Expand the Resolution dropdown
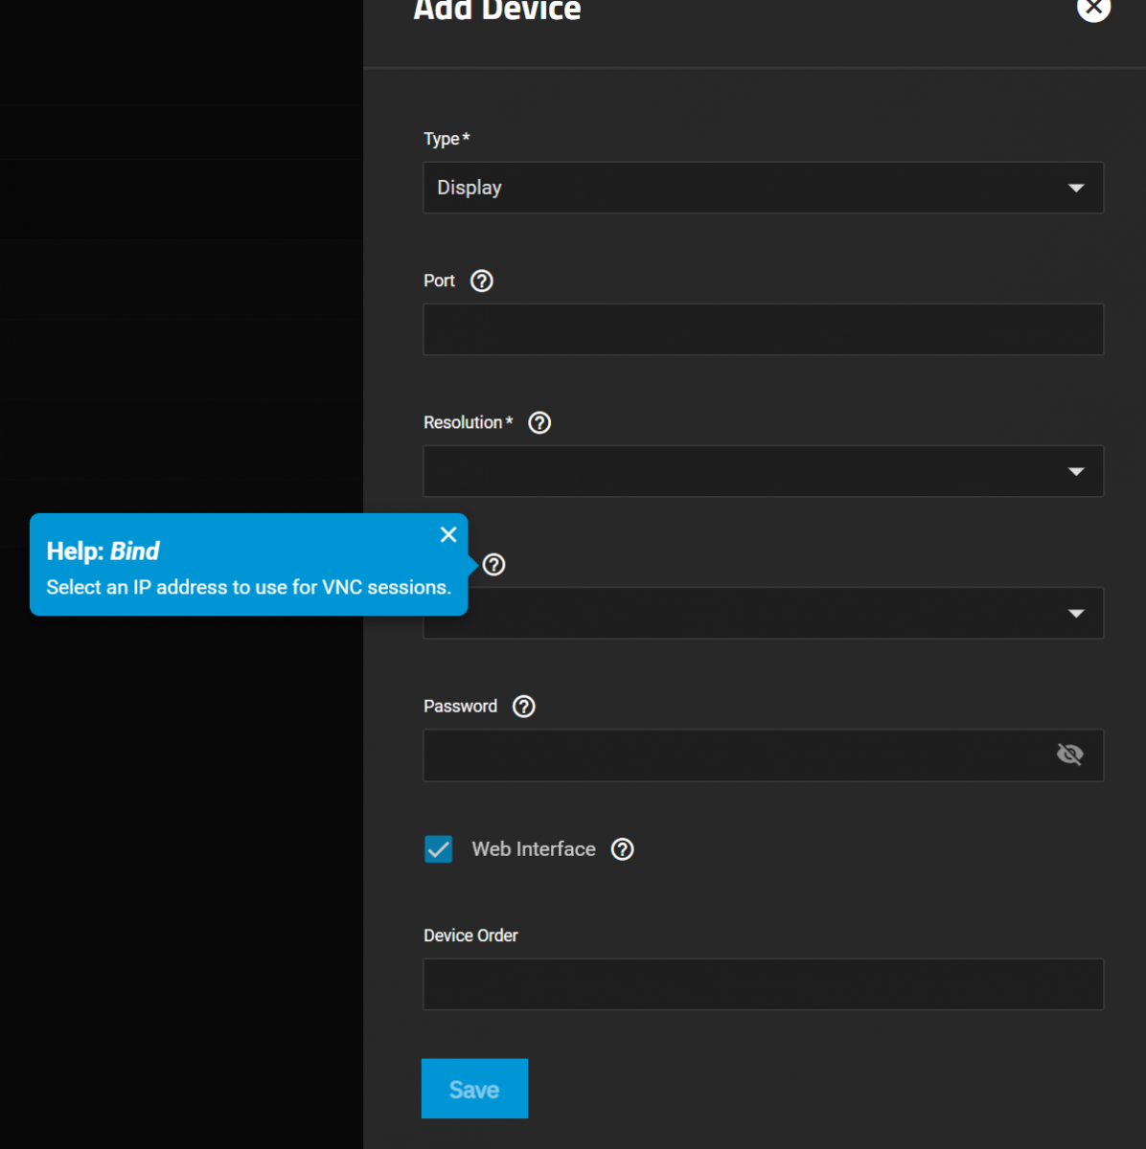 747,471
